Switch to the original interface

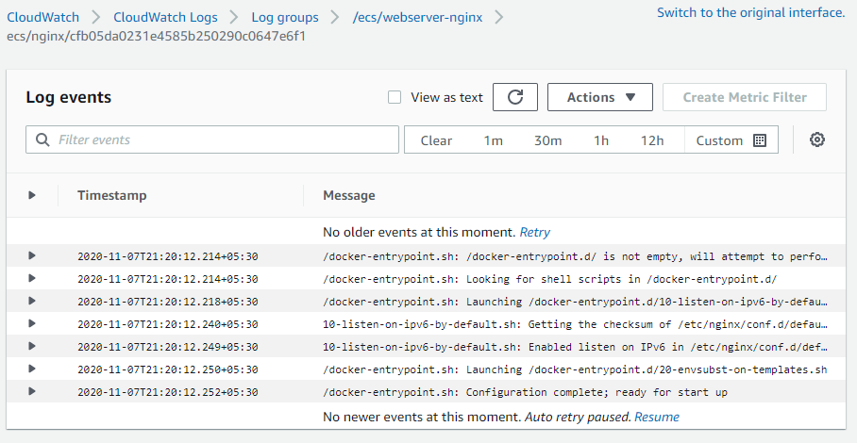751,12
